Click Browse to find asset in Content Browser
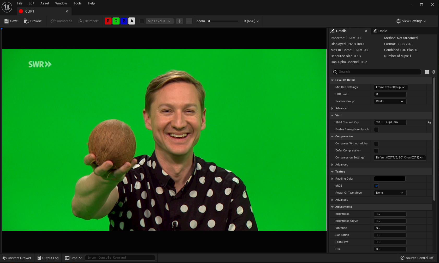The width and height of the screenshot is (439, 263). pyautogui.click(x=33, y=21)
